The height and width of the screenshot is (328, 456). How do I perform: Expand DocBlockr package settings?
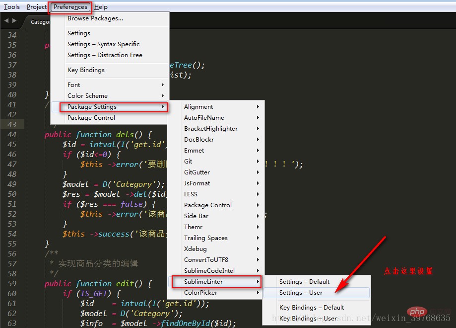tap(216, 140)
